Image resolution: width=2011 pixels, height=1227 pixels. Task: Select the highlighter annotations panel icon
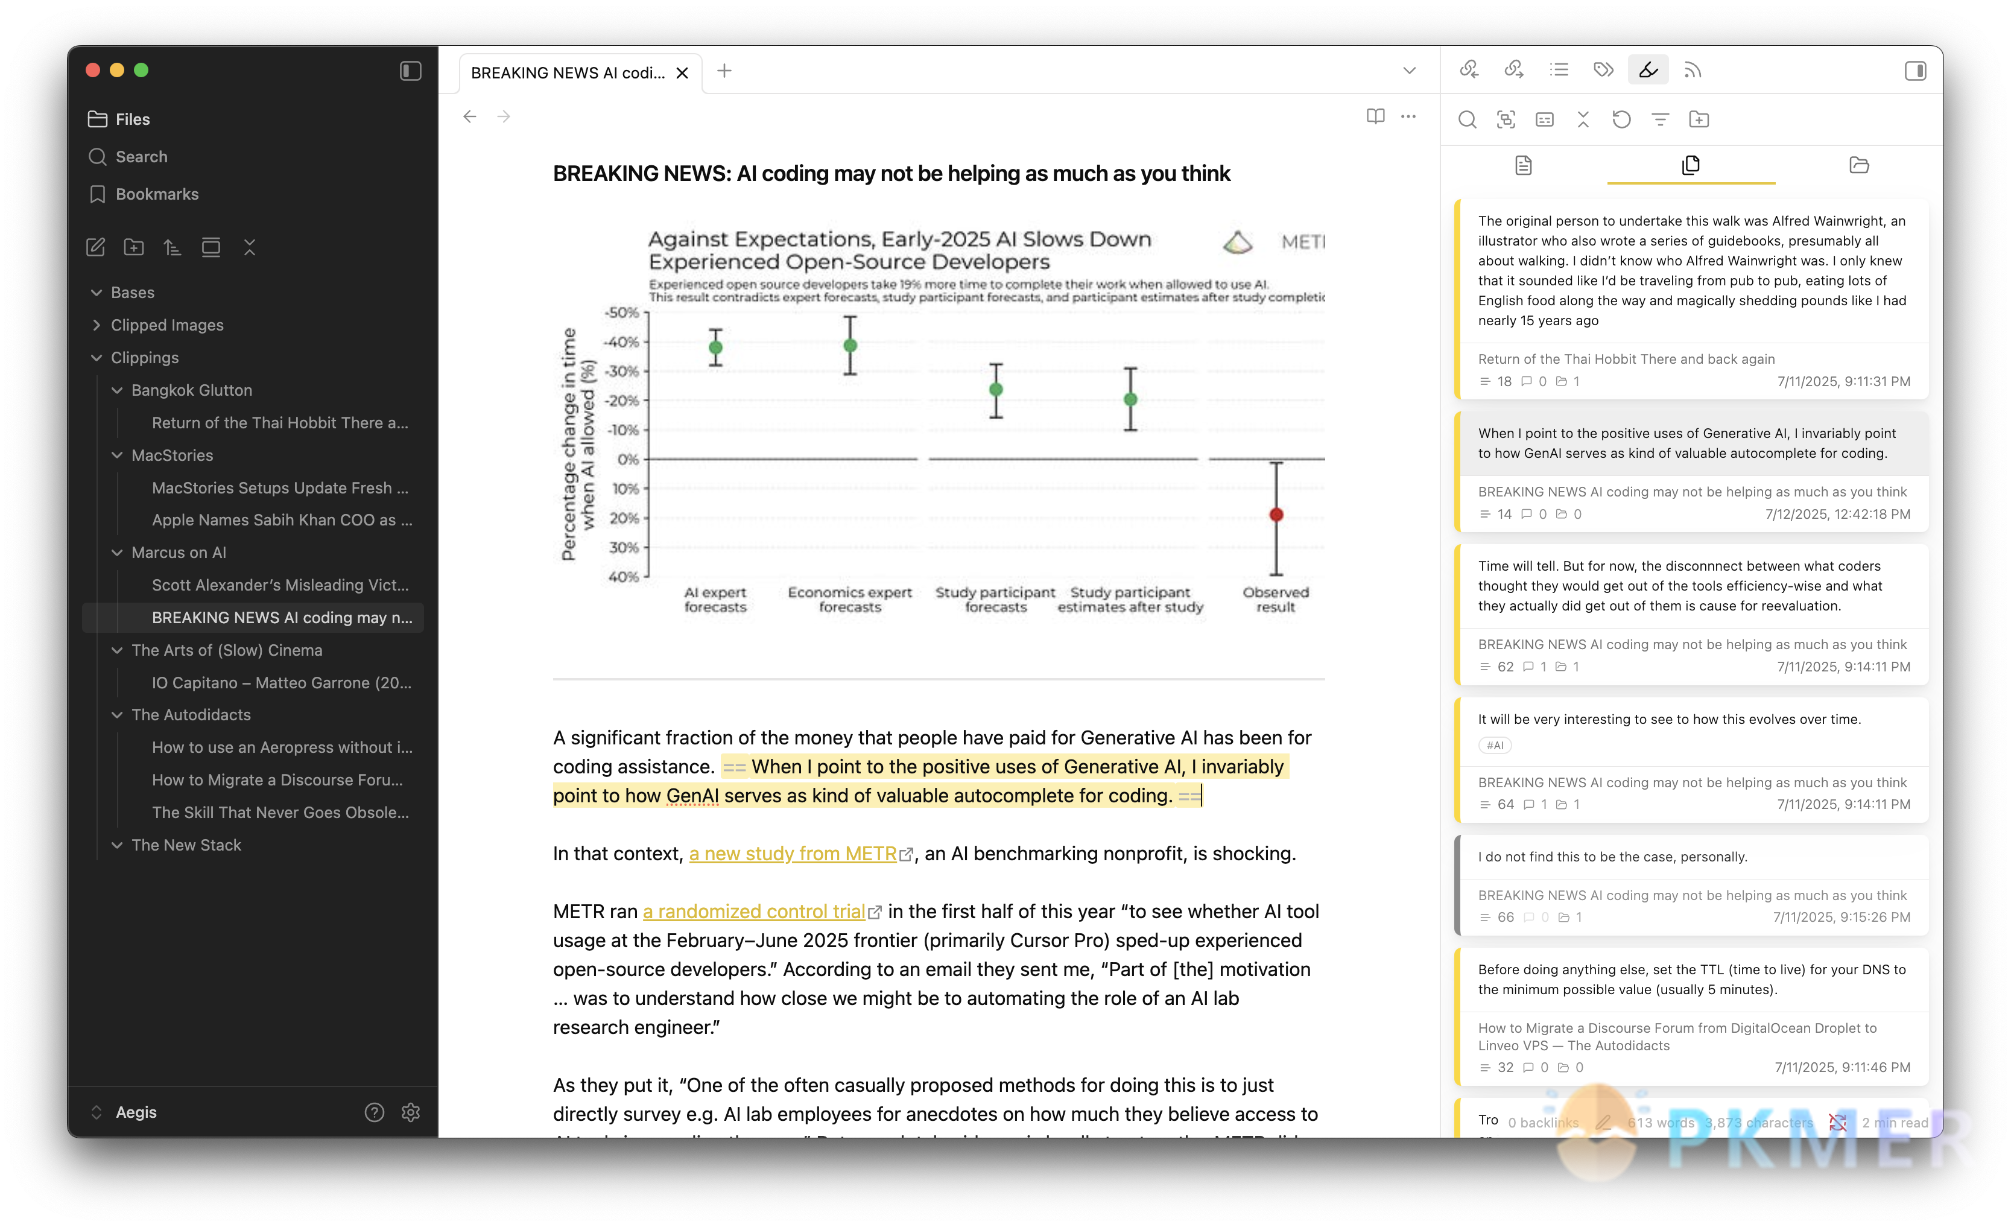[1648, 71]
